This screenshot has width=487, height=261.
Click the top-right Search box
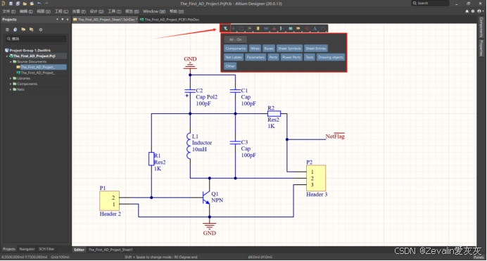[431, 3]
